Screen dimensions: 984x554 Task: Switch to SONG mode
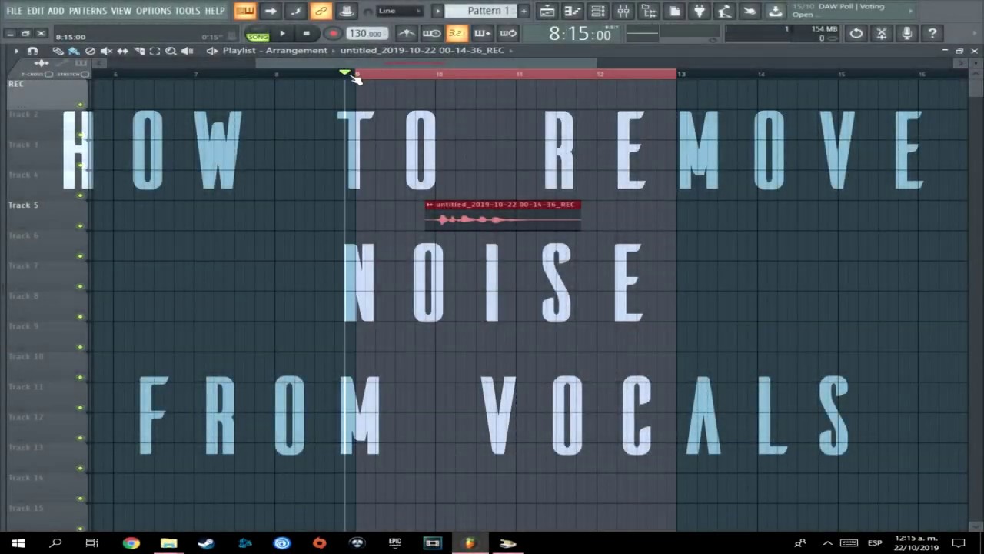pyautogui.click(x=258, y=36)
